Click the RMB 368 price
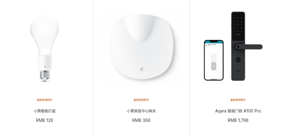This screenshot has height=134, width=290. pos(141,120)
